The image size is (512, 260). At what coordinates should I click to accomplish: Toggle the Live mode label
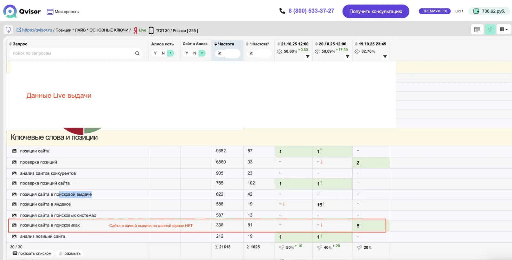(142, 30)
